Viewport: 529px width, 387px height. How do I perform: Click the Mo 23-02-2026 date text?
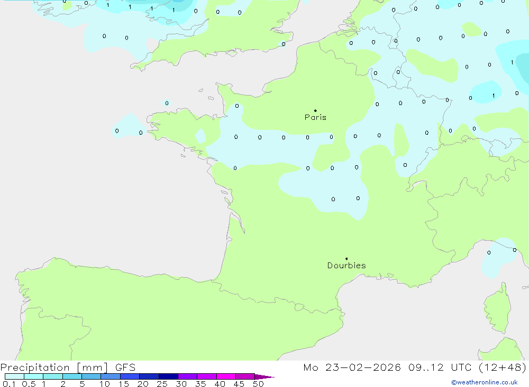click(x=352, y=367)
